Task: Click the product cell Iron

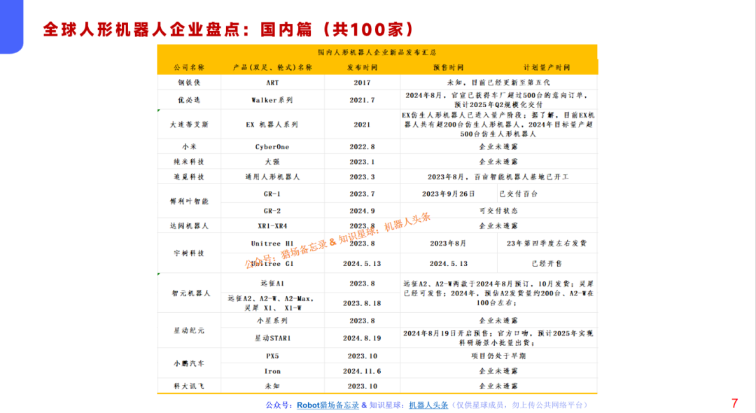Action: pos(272,371)
